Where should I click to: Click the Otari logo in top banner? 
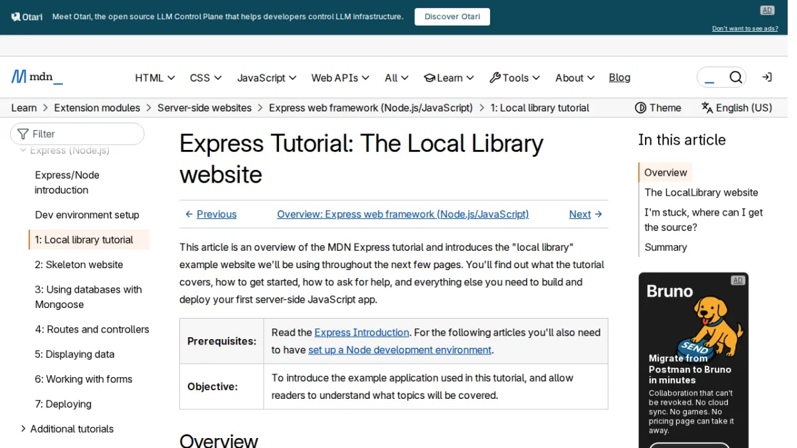[27, 17]
